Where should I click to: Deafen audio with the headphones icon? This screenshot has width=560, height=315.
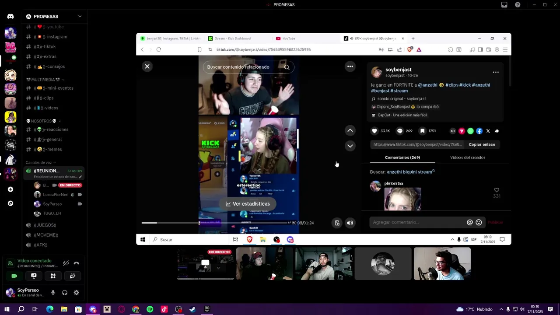click(x=65, y=293)
